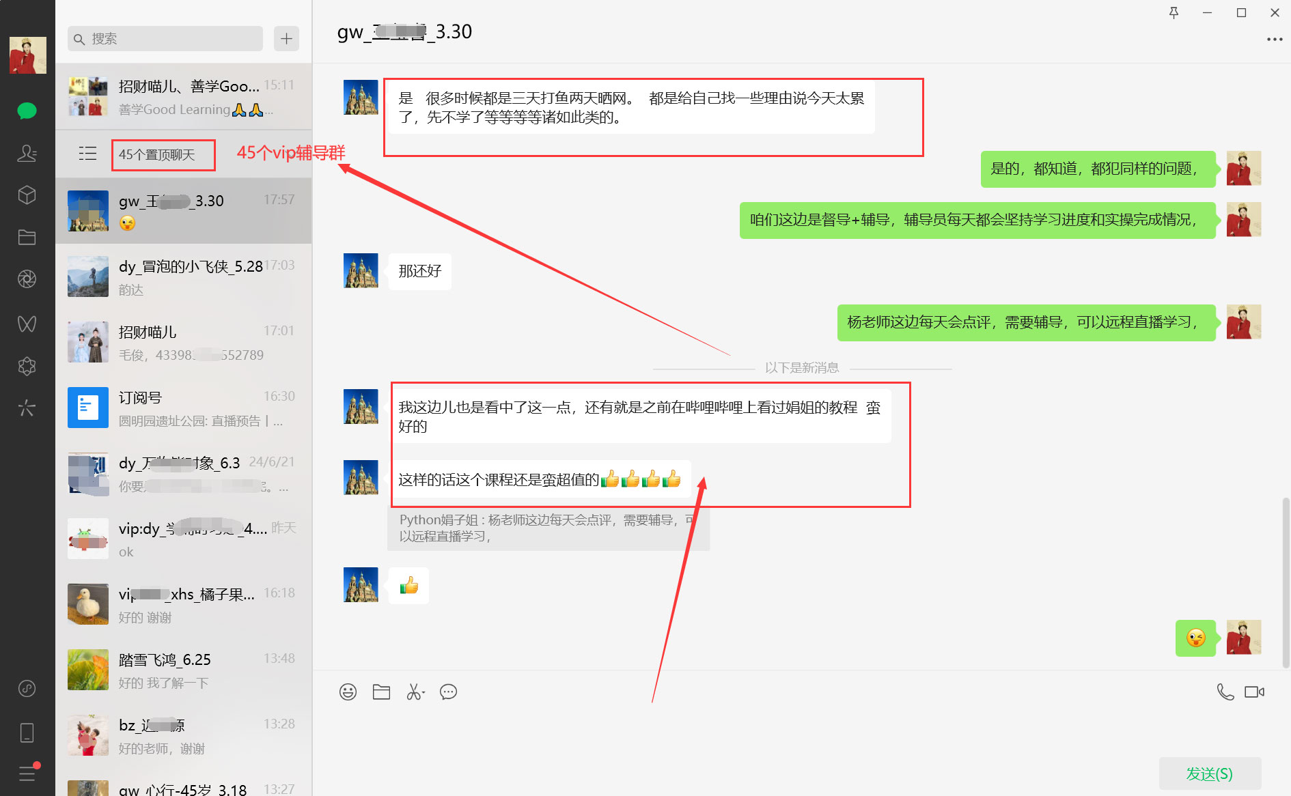Open the three-dots chat info menu
1291x796 pixels.
[x=1274, y=40]
